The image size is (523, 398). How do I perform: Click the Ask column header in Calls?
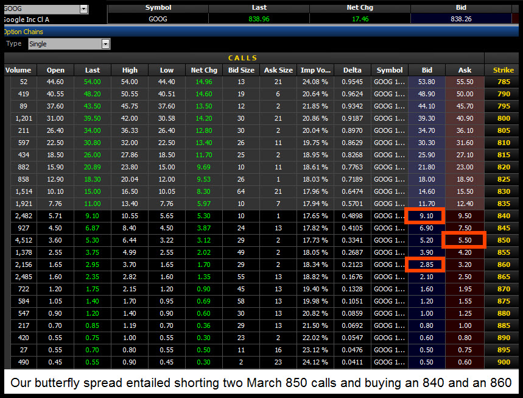pyautogui.click(x=465, y=70)
